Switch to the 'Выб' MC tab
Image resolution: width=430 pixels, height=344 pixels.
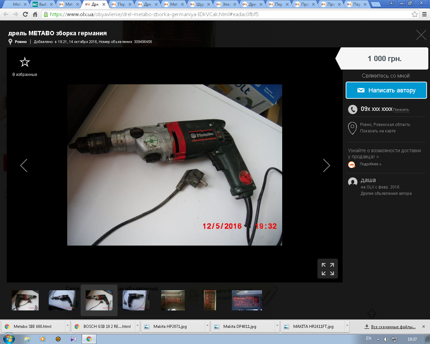pyautogui.click(x=42, y=4)
